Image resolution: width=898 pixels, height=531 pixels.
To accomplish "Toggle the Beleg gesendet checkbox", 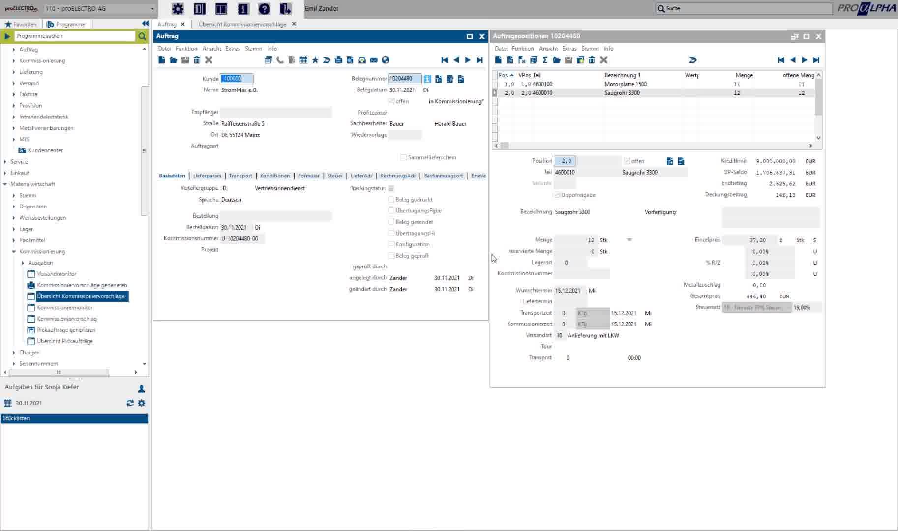I will click(x=391, y=222).
